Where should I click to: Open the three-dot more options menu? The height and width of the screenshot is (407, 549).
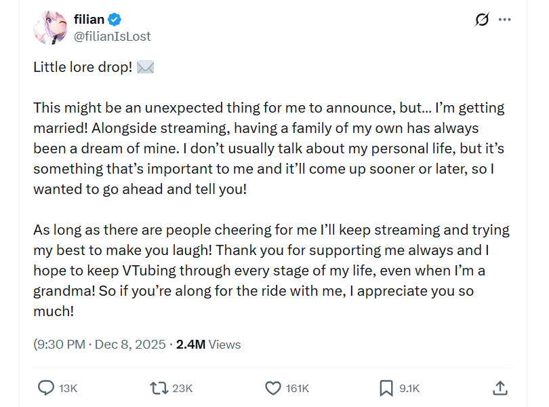pyautogui.click(x=505, y=20)
